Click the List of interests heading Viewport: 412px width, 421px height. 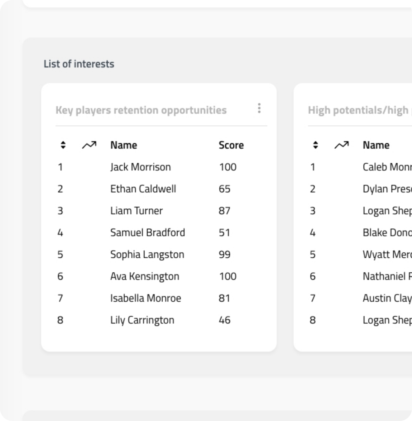[79, 64]
